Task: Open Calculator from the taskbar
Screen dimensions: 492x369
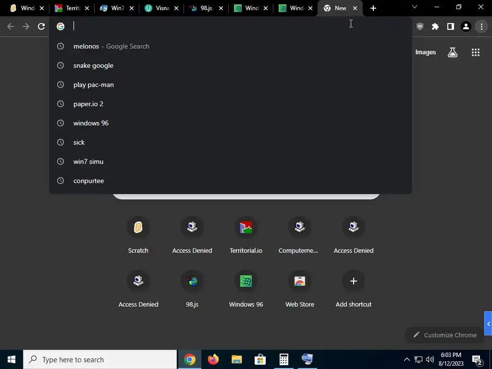Action: pos(283,359)
